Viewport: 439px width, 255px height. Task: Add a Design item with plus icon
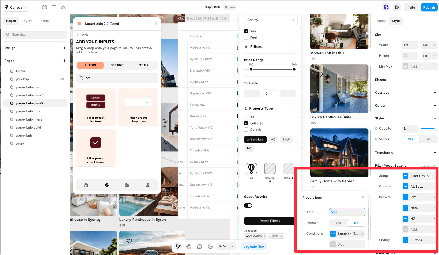click(64, 48)
